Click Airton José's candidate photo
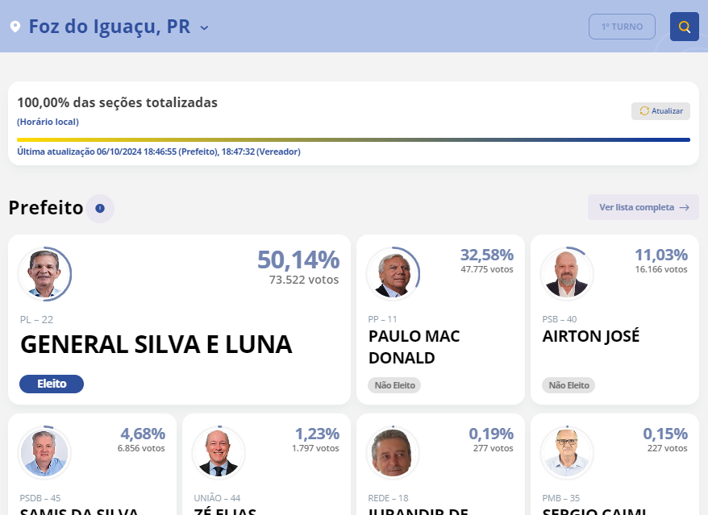 [566, 273]
